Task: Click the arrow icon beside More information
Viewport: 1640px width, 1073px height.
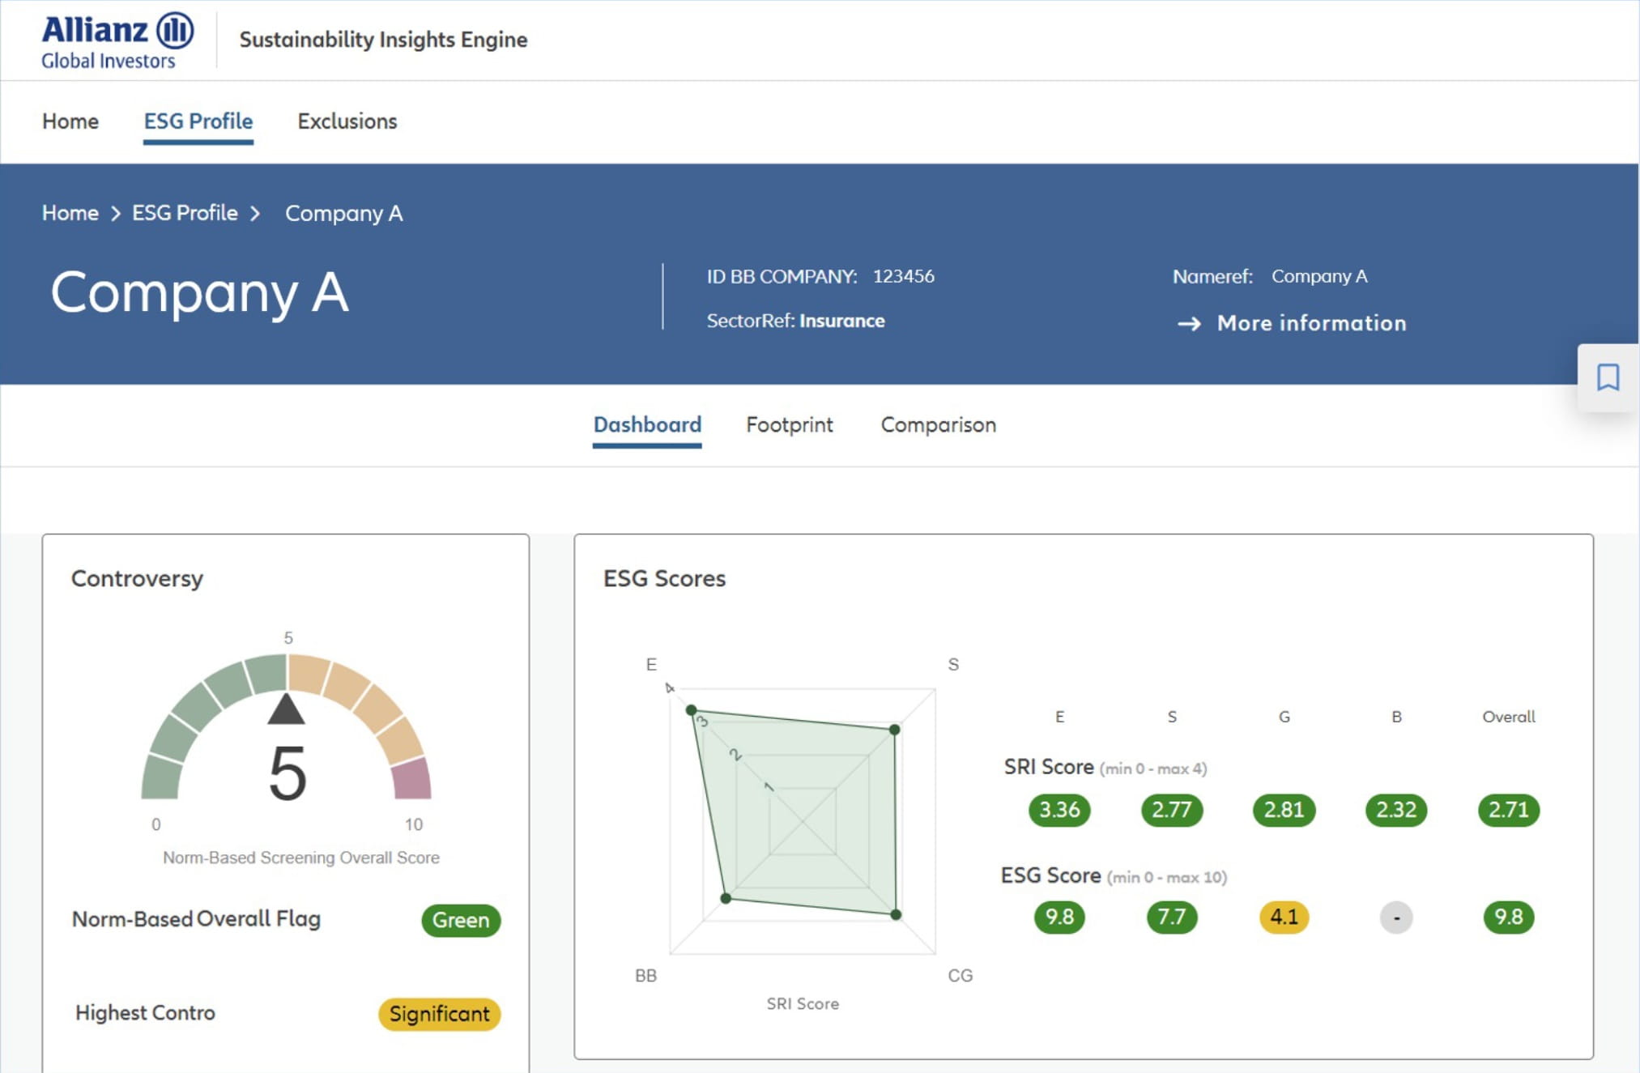Action: (1189, 324)
